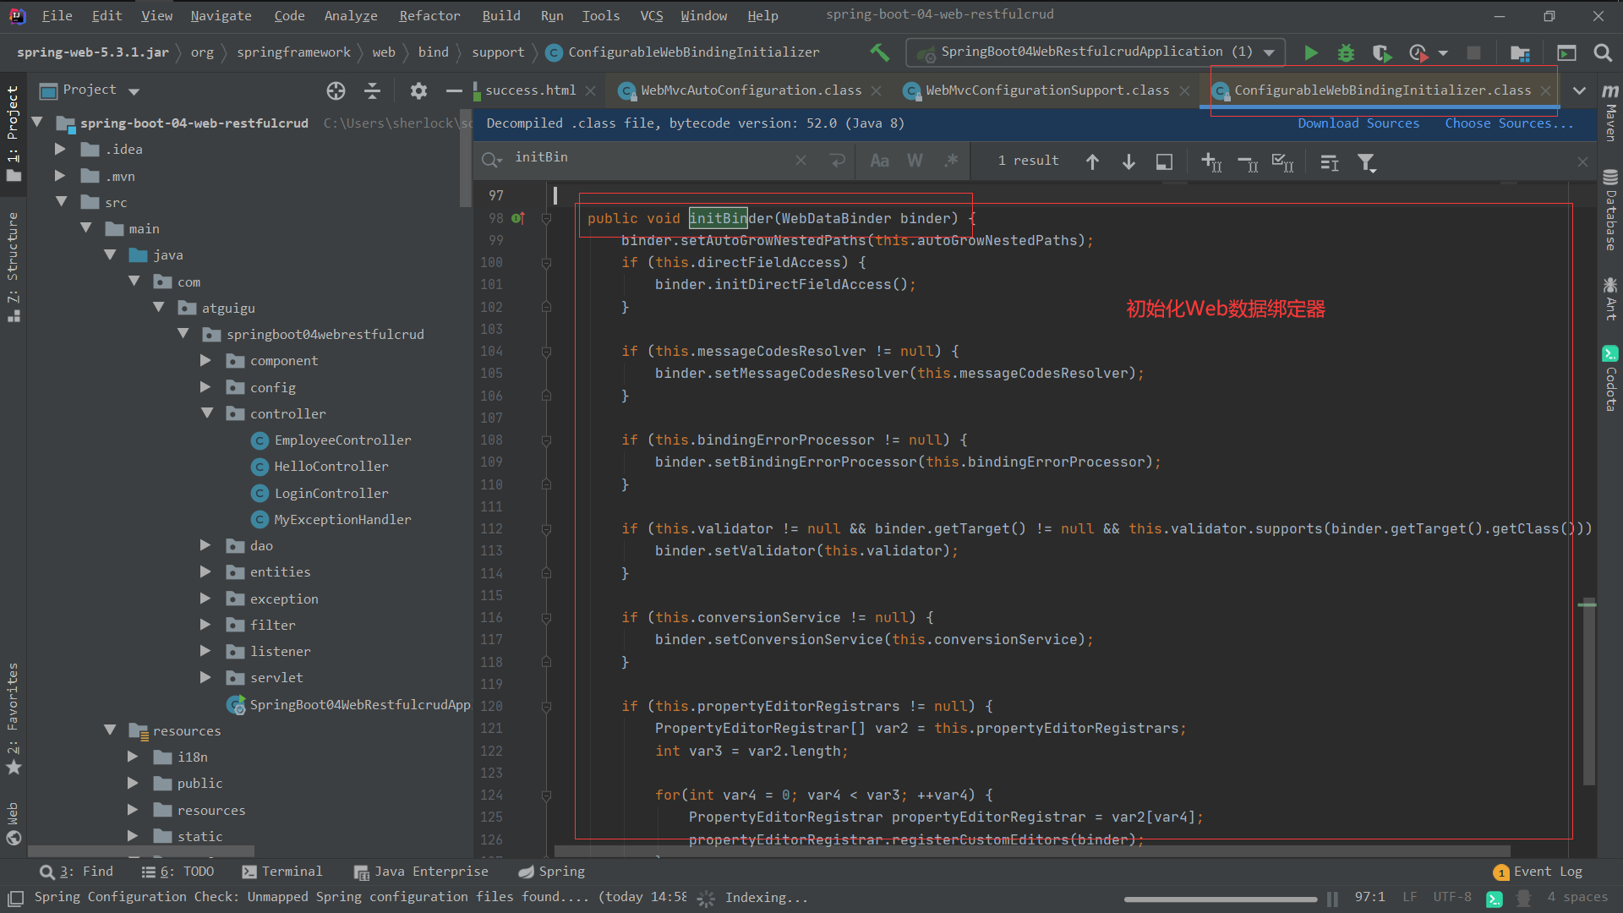
Task: Click the filter search results funnel icon
Action: point(1366,161)
